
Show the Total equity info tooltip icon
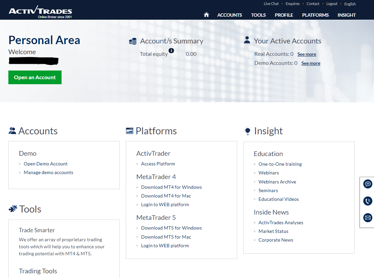tap(171, 50)
